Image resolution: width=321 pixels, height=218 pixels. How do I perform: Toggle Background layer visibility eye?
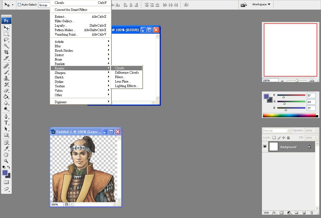[265, 147]
